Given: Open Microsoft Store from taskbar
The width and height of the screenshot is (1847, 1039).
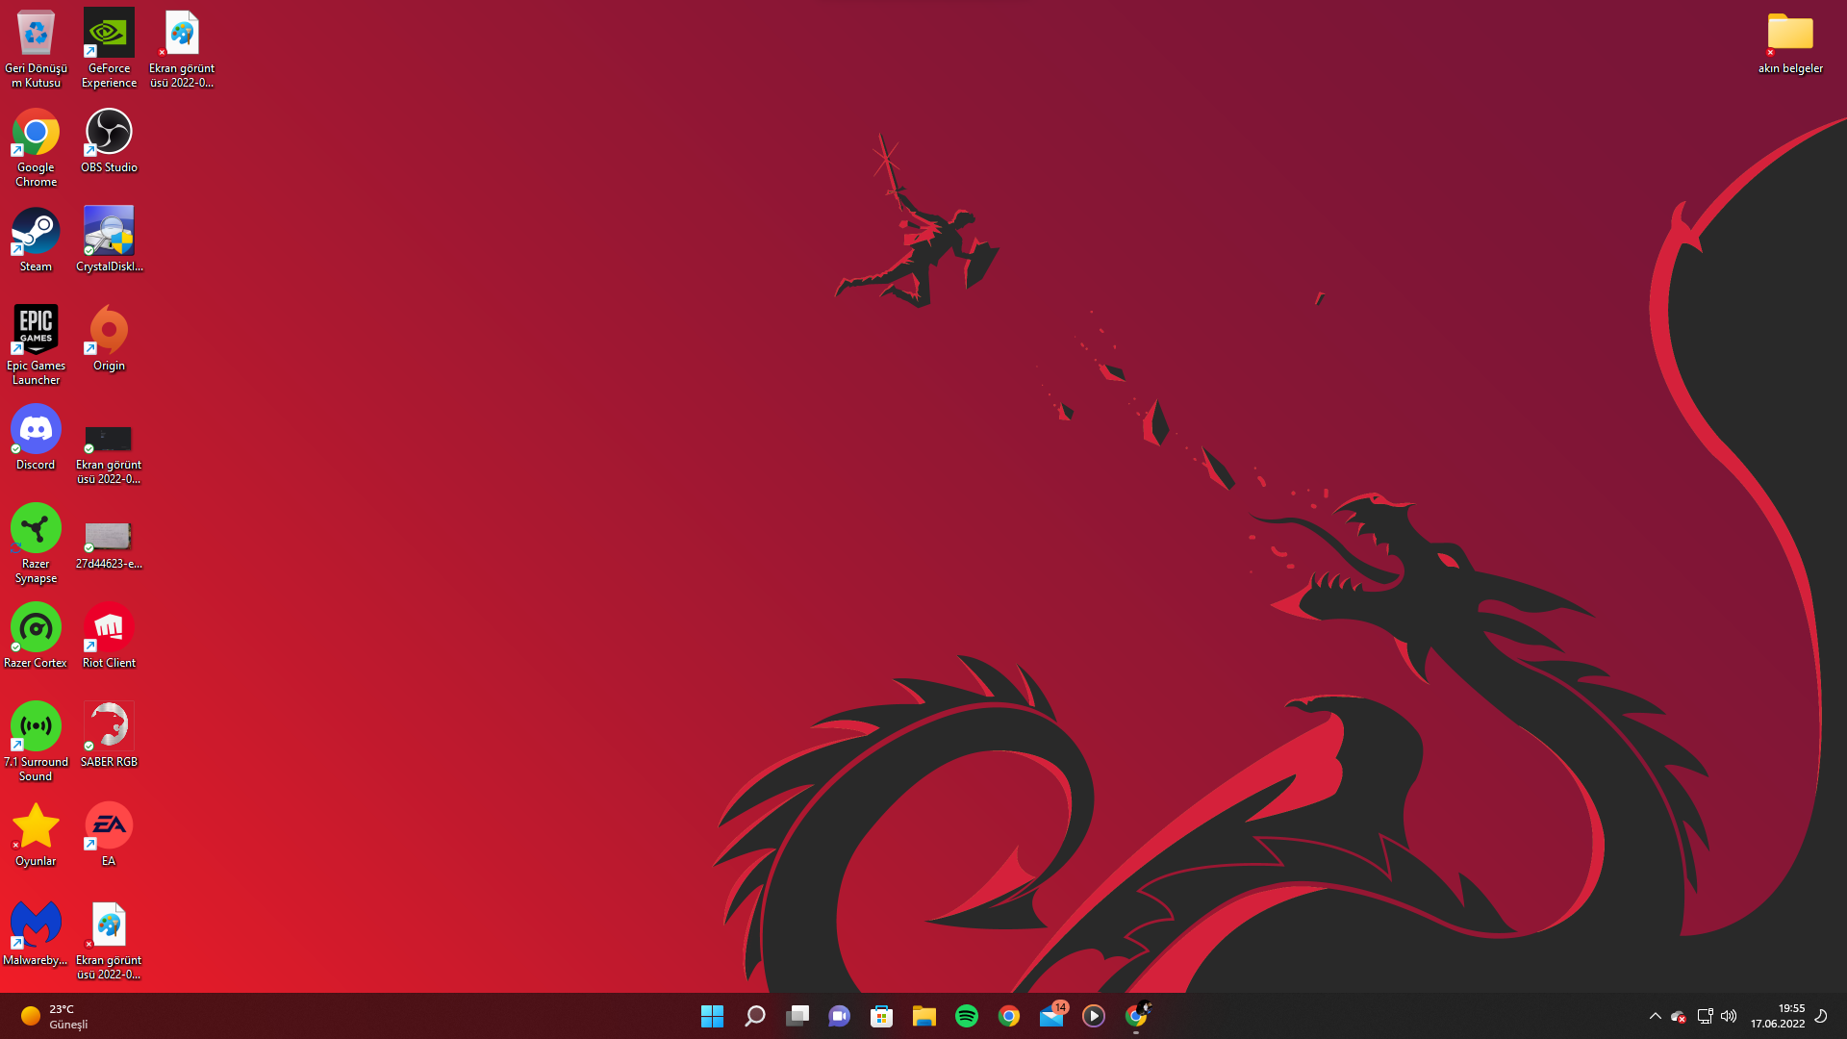Looking at the screenshot, I should tap(881, 1016).
